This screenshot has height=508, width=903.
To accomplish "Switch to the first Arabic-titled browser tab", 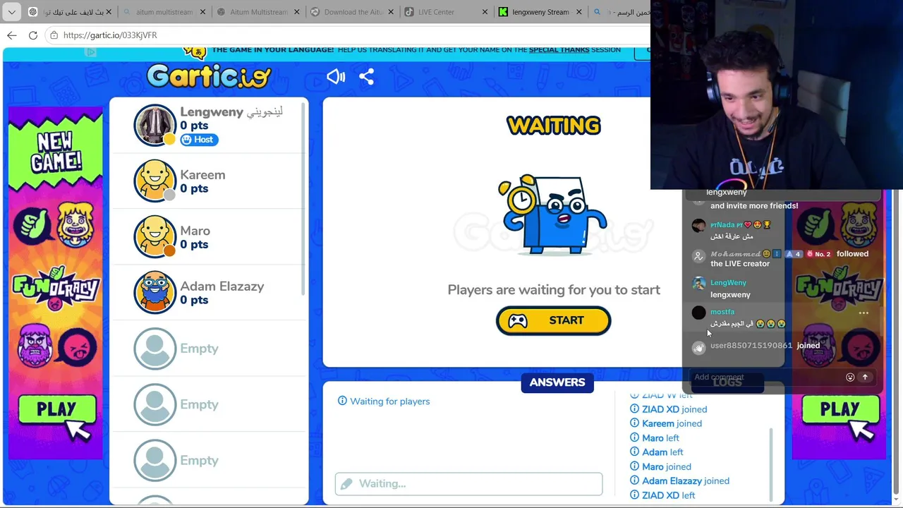I will click(68, 12).
